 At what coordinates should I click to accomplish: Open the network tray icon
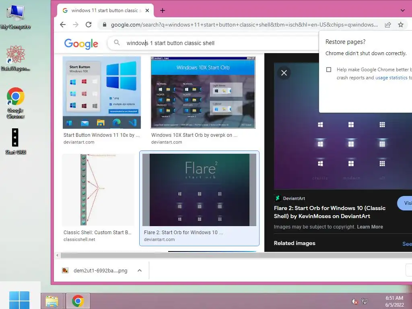coord(365,301)
